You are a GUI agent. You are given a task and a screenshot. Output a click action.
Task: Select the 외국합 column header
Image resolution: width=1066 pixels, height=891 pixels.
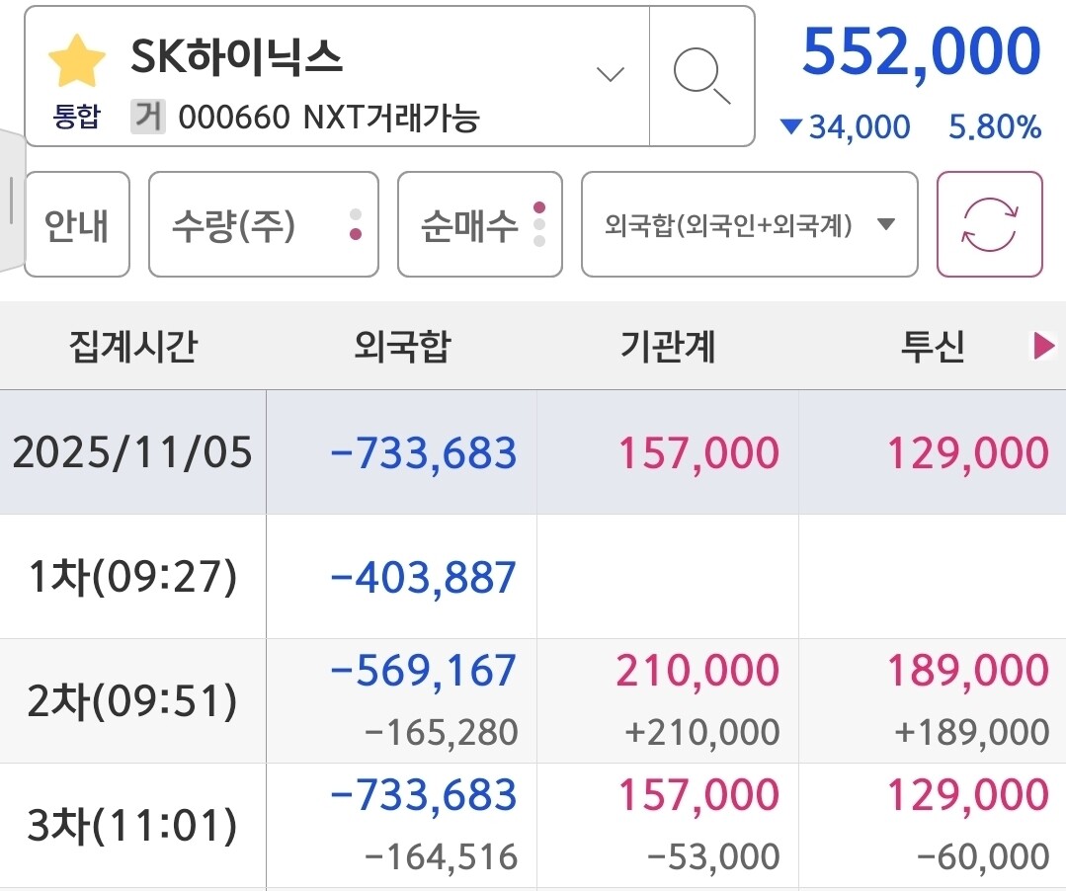[401, 346]
